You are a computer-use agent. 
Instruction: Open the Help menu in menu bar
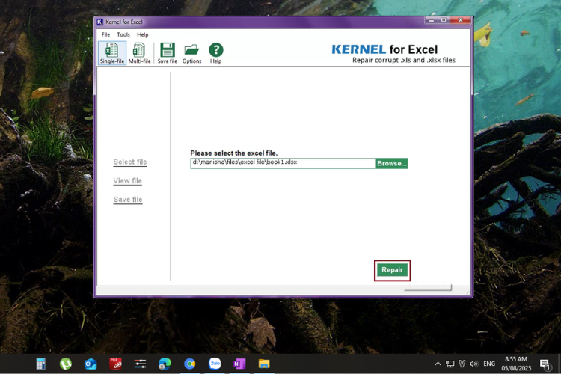142,34
